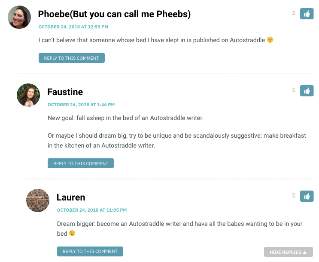The height and width of the screenshot is (262, 319).
Task: Collapse the thread with Hide Replies
Action: pyautogui.click(x=288, y=252)
